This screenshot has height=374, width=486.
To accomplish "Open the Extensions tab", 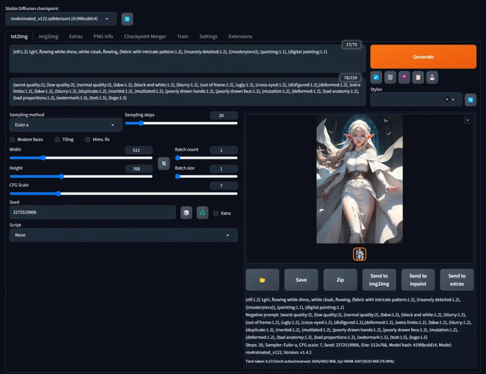I will [240, 36].
